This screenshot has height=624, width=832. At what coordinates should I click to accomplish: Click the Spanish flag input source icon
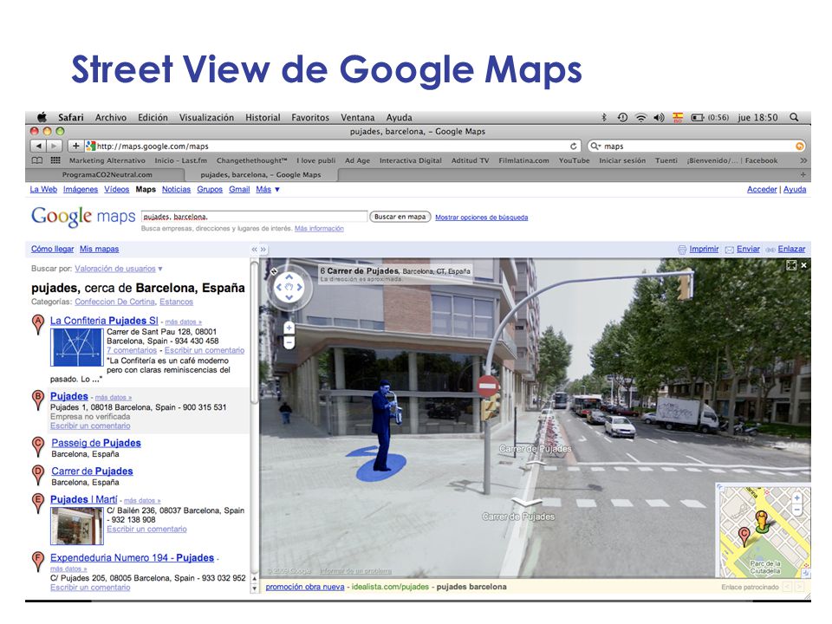click(678, 117)
